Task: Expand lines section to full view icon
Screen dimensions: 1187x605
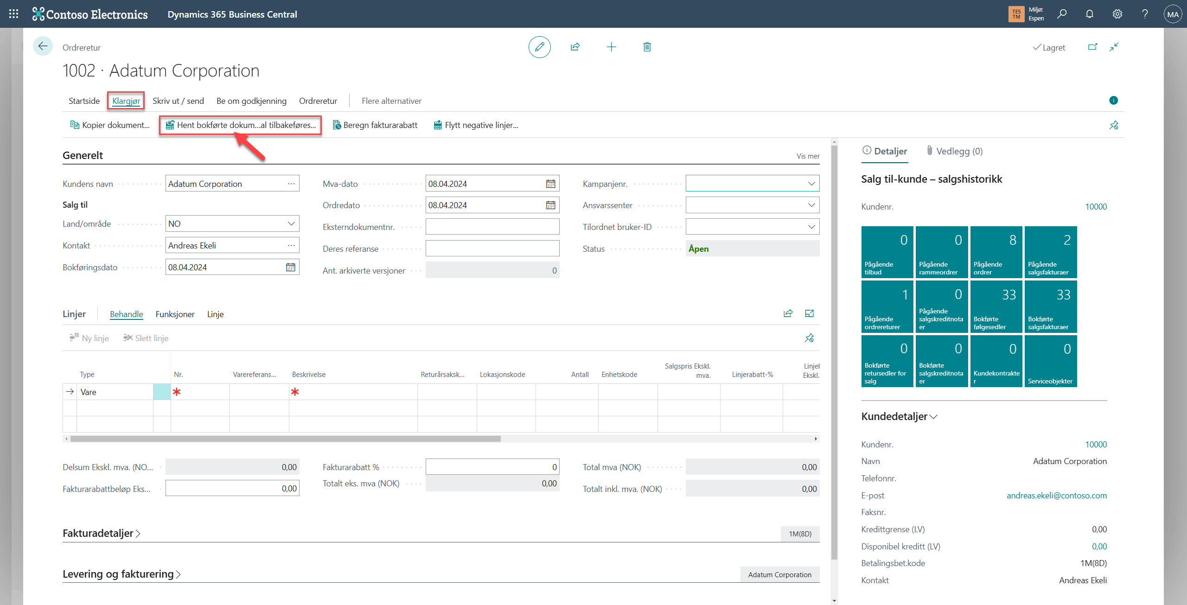Action: pos(809,314)
